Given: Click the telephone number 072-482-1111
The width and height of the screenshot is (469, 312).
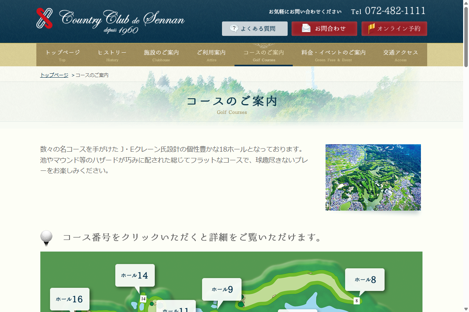Looking at the screenshot, I should point(395,11).
